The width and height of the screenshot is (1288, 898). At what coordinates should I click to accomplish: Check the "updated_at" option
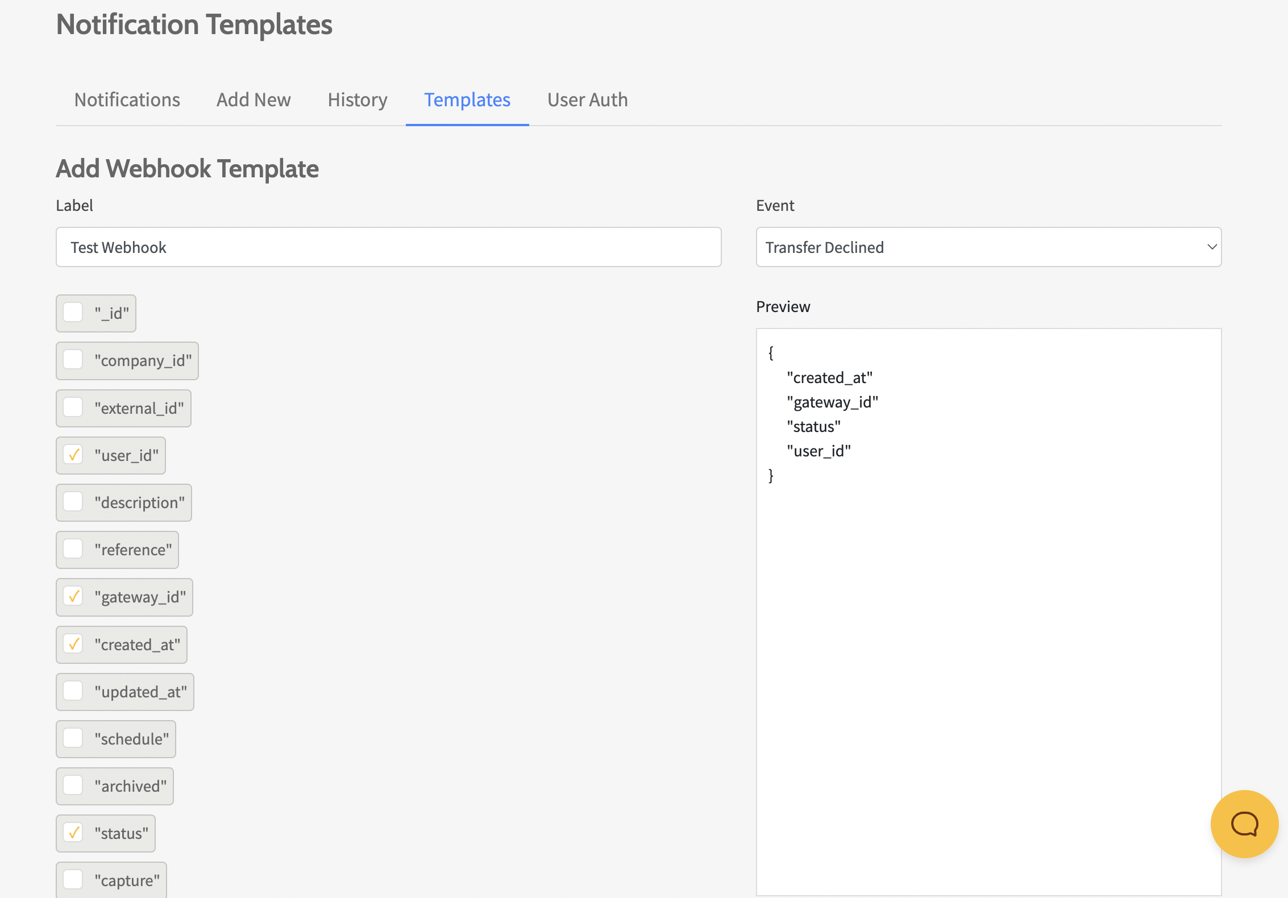73,692
